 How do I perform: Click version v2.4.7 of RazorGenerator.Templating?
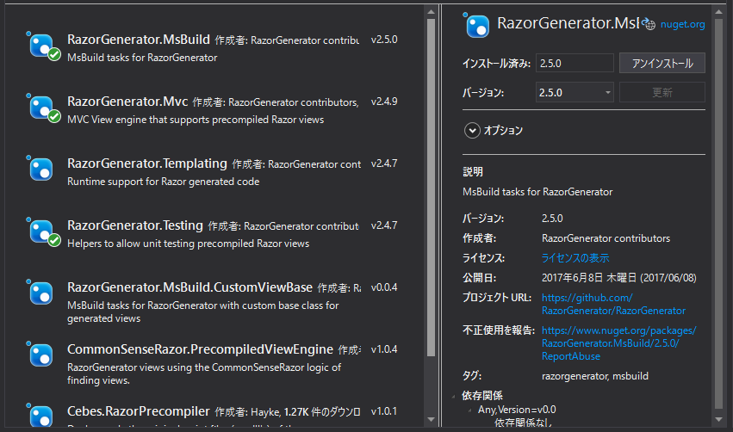tap(384, 164)
